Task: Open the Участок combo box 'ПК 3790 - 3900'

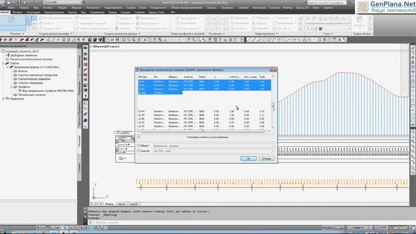Action: [214, 151]
